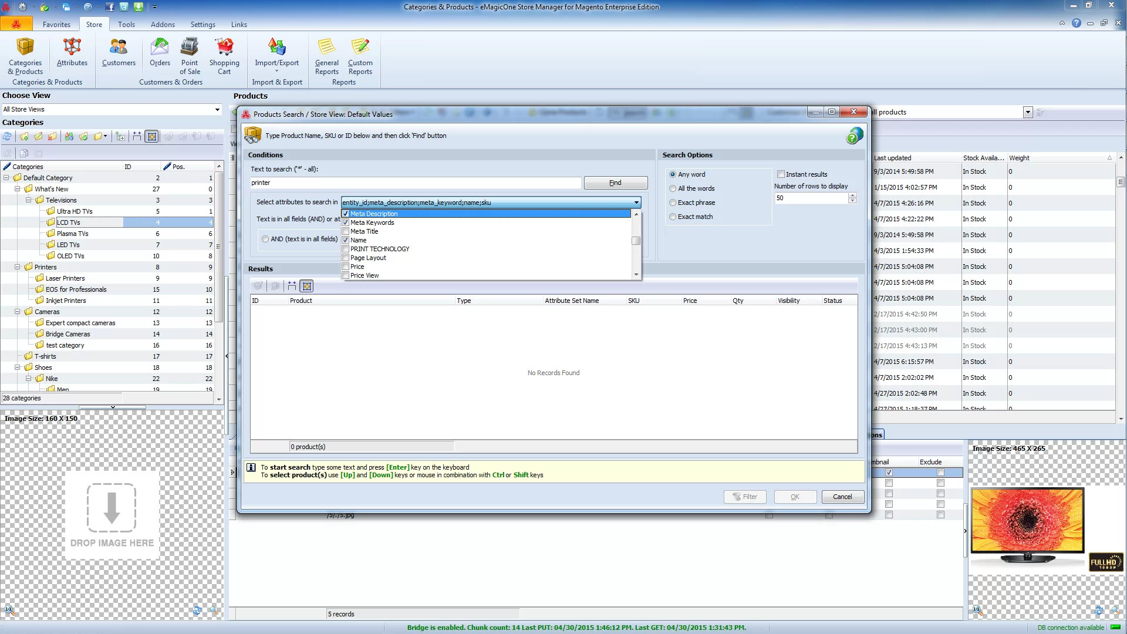
Task: Open Categories & Products ribbon icon
Action: click(25, 56)
